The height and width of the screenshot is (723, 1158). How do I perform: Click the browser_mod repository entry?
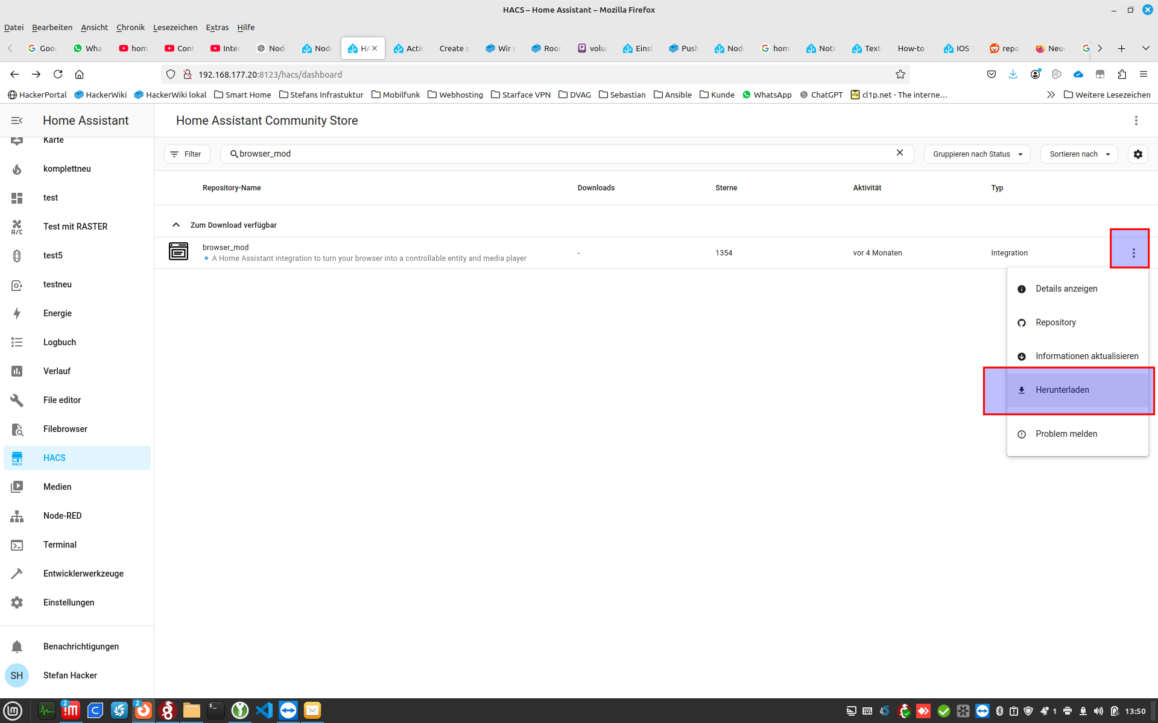pos(226,248)
